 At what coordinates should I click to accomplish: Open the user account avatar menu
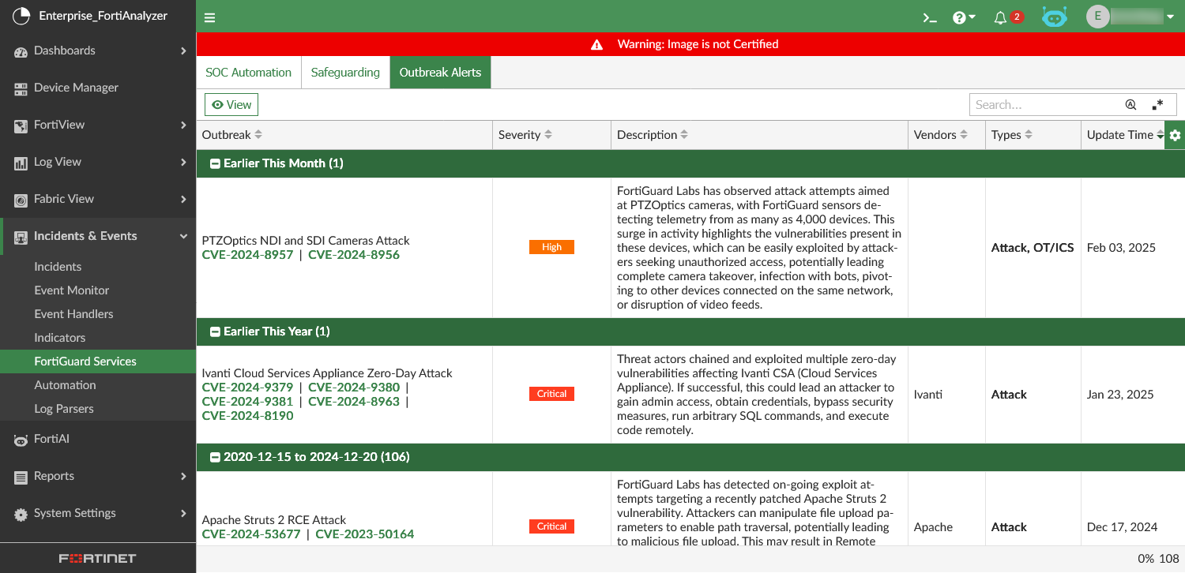click(x=1130, y=17)
